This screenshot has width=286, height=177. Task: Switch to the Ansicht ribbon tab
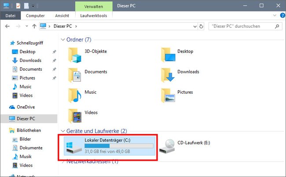(x=62, y=16)
